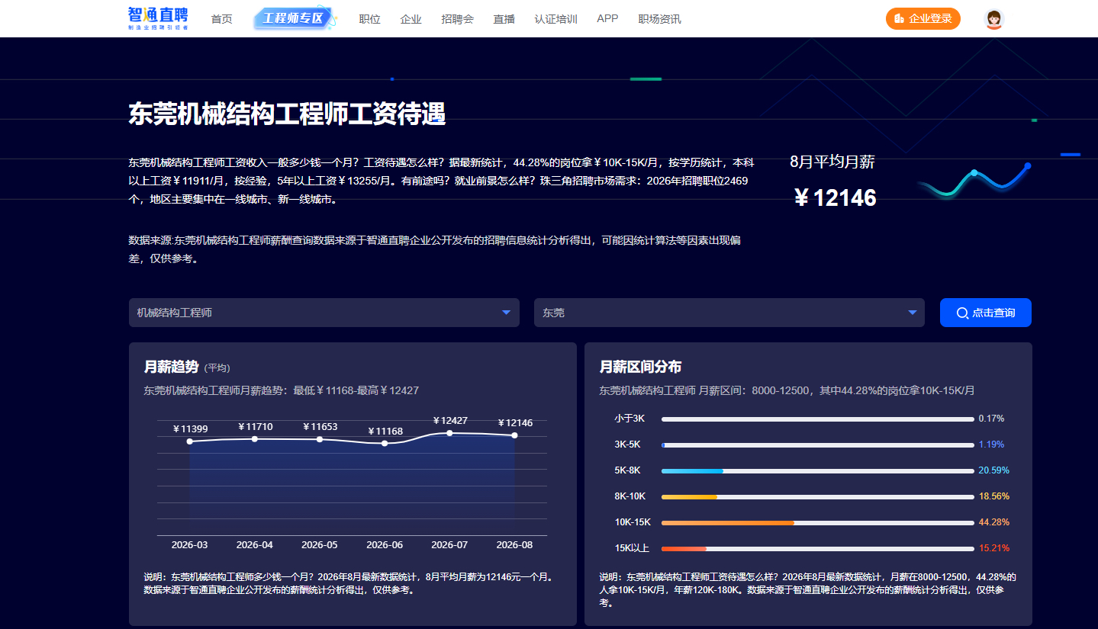Open the 职位 menu item
1098x629 pixels.
[370, 19]
